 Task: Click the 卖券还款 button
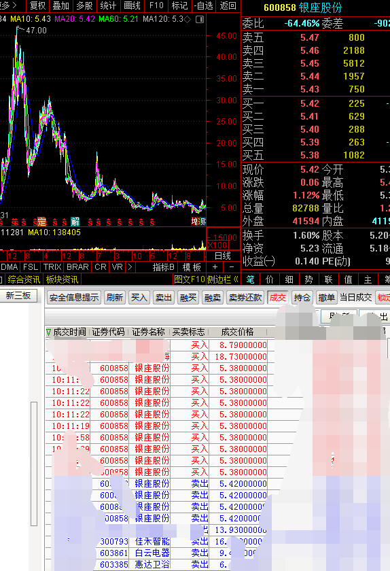point(245,298)
